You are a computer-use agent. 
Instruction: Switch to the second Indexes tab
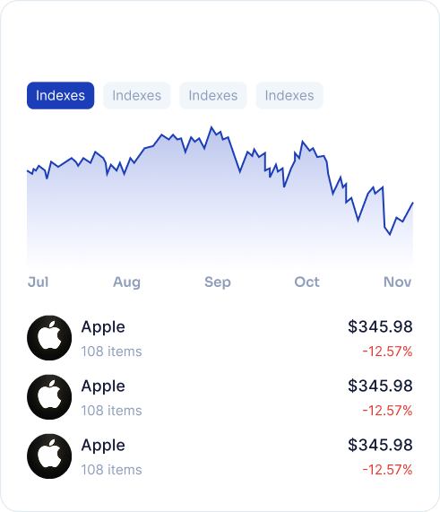coord(137,95)
